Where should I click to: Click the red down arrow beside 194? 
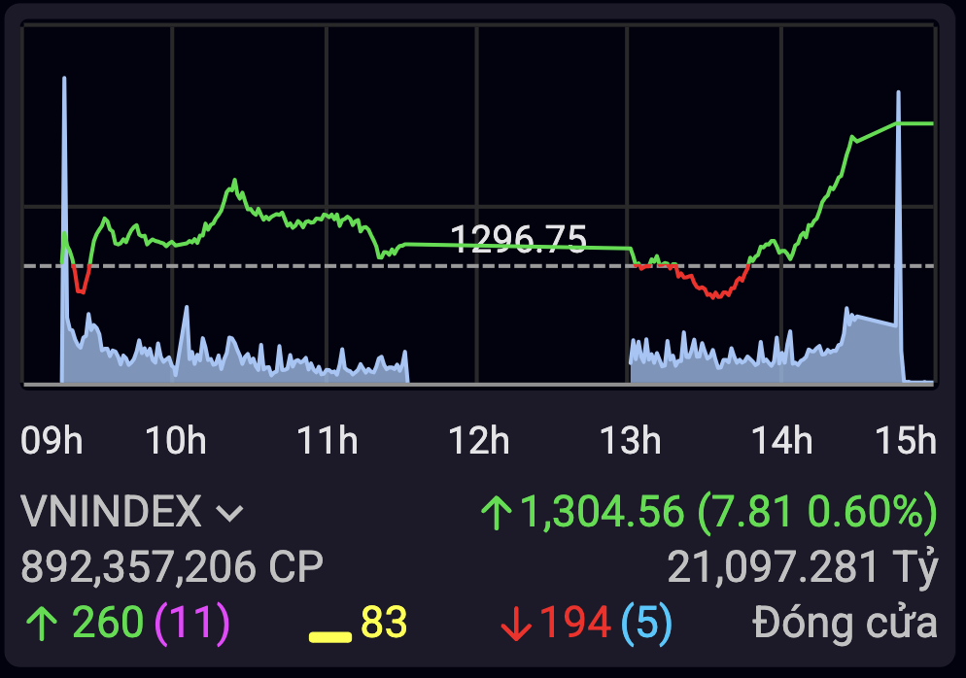[515, 624]
